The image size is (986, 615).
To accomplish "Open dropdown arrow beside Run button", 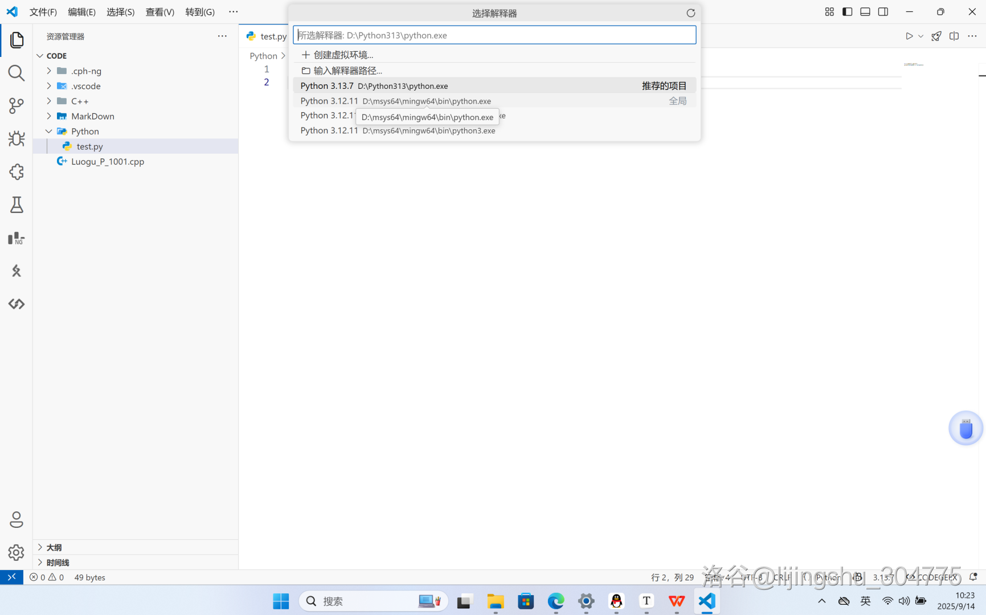I will pyautogui.click(x=920, y=36).
